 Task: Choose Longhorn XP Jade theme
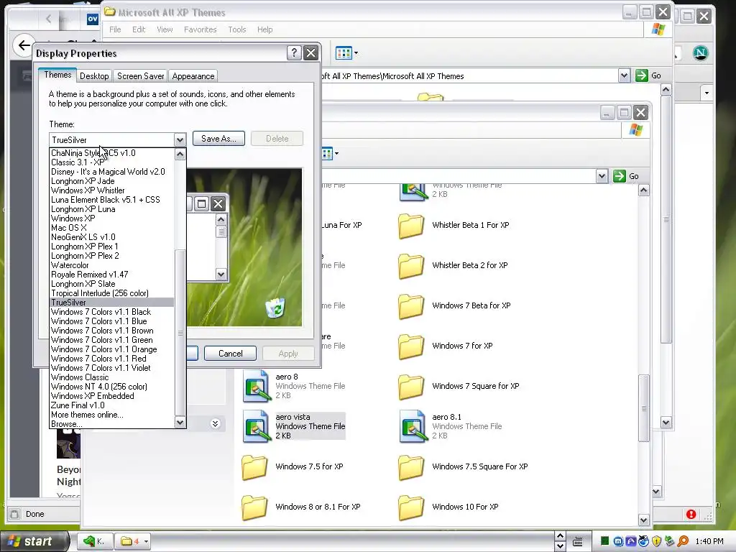(x=111, y=181)
